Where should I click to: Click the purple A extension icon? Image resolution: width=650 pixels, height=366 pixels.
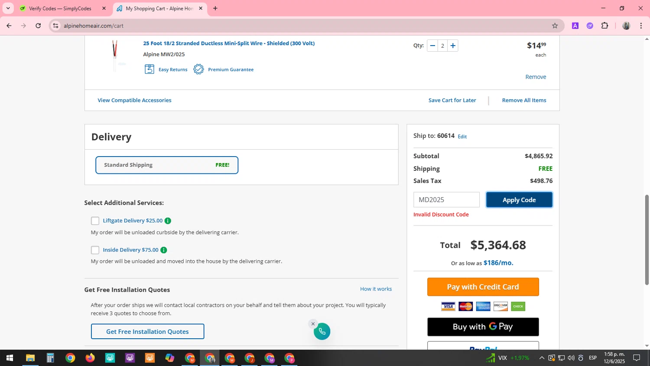pyautogui.click(x=575, y=26)
